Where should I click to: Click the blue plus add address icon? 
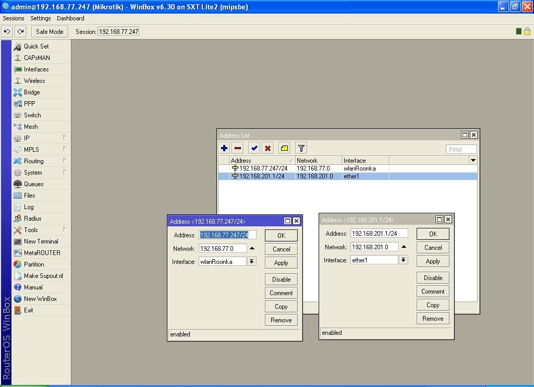pyautogui.click(x=224, y=148)
